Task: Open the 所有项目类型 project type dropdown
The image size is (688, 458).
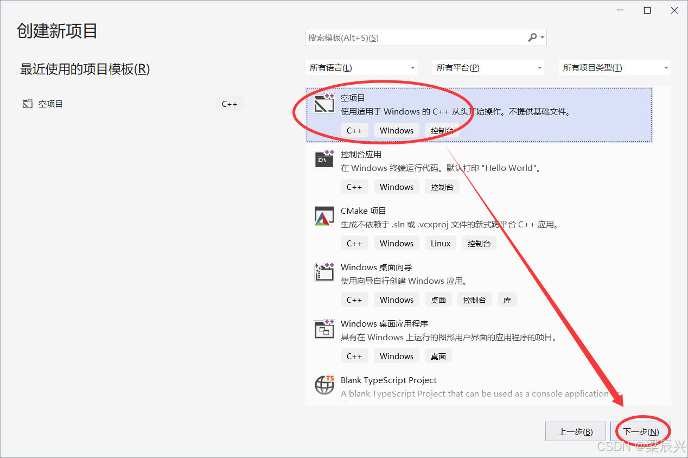Action: tap(615, 68)
